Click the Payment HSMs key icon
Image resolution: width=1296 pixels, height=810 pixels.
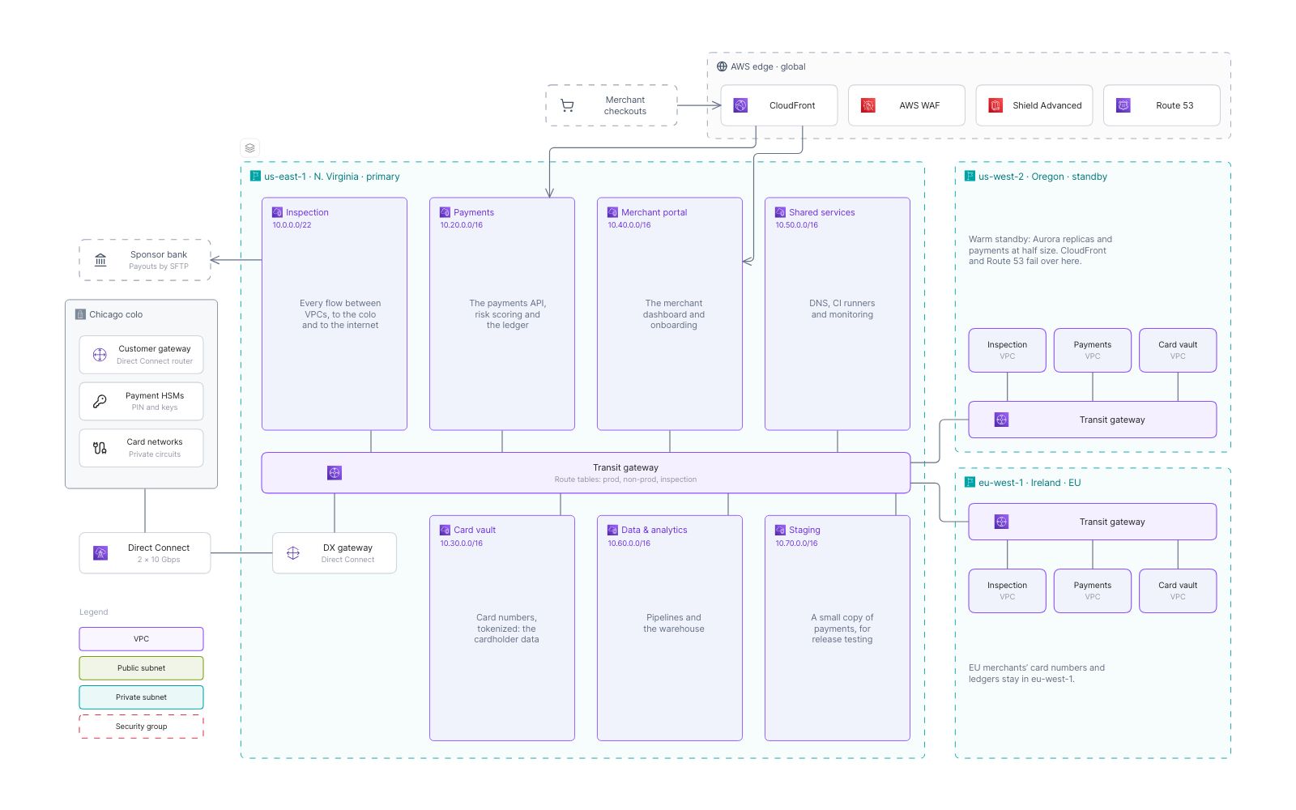pyautogui.click(x=100, y=401)
